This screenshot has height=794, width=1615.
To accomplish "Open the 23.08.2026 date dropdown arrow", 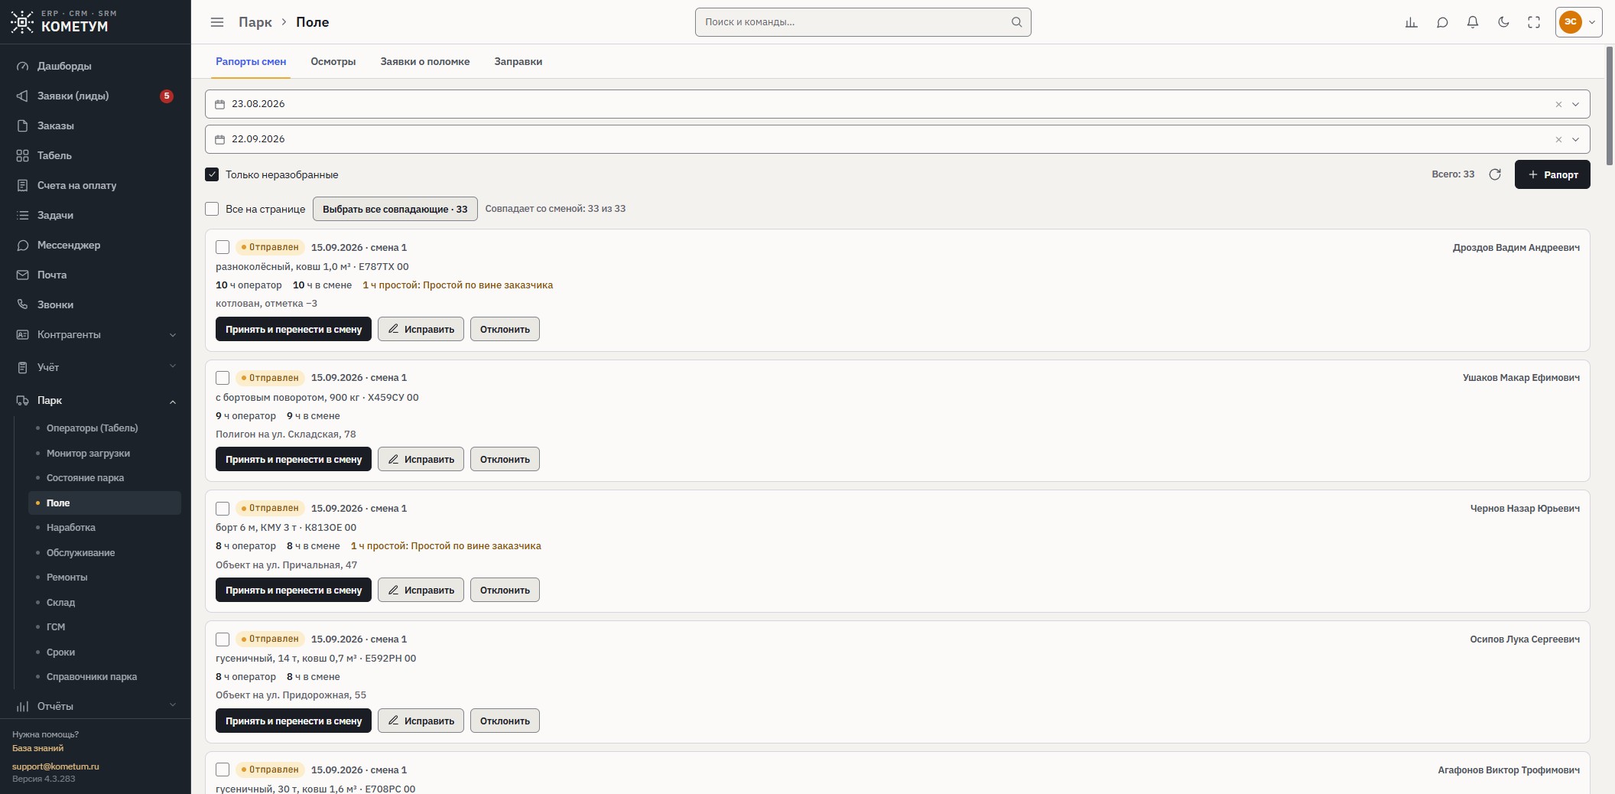I will point(1575,104).
